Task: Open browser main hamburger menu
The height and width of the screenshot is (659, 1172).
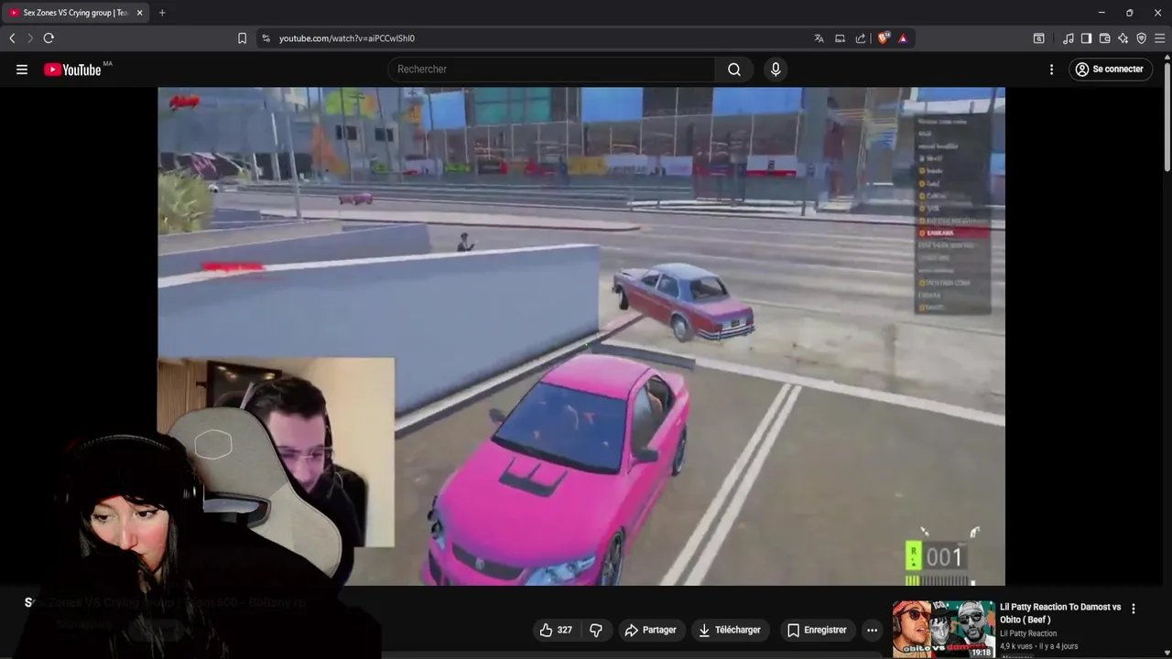Action: [1159, 38]
